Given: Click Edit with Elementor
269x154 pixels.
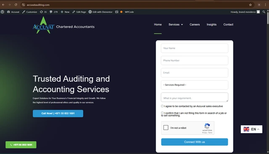Looking at the screenshot, I should click(100, 12).
